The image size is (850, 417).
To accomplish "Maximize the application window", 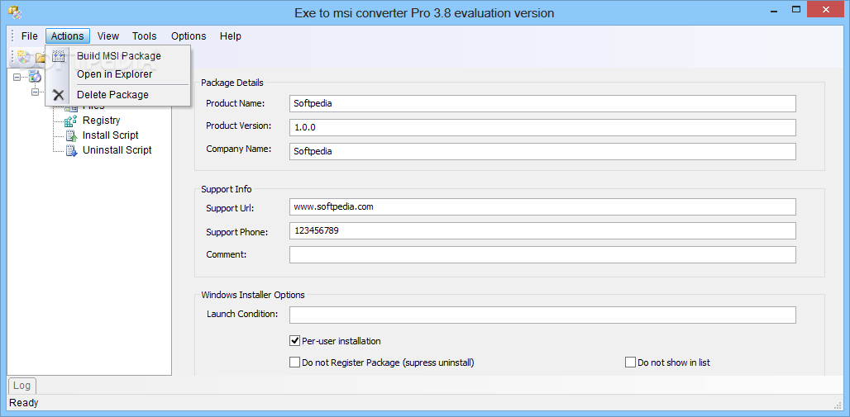I will (796, 9).
